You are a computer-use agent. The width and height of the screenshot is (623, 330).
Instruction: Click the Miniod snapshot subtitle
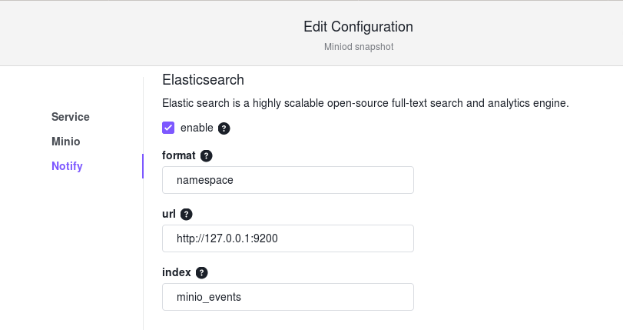point(359,47)
